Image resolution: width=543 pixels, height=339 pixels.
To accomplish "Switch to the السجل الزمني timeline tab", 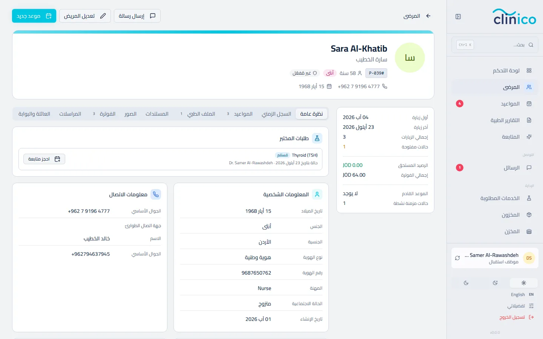I will (276, 114).
